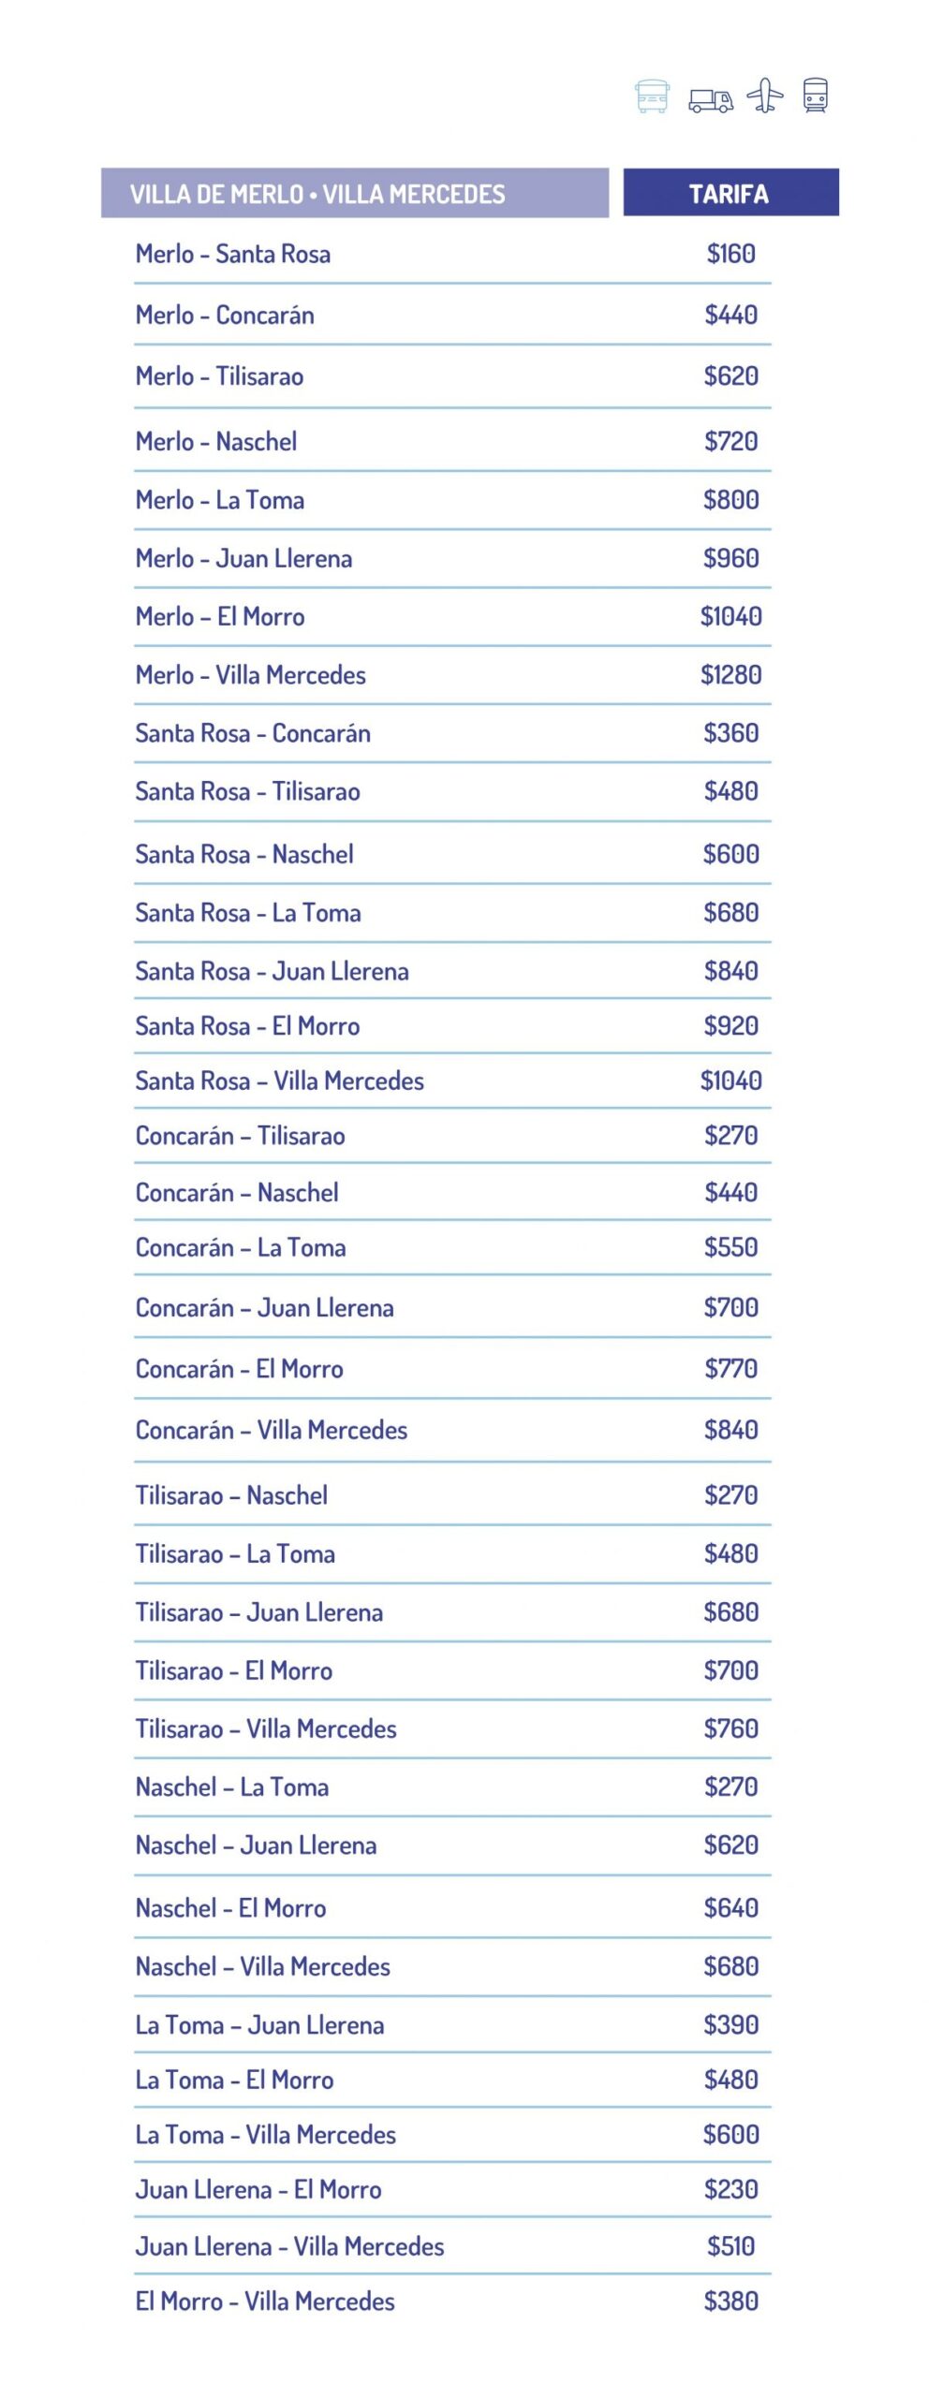Click the train icon
The image size is (929, 2397).
(x=816, y=96)
